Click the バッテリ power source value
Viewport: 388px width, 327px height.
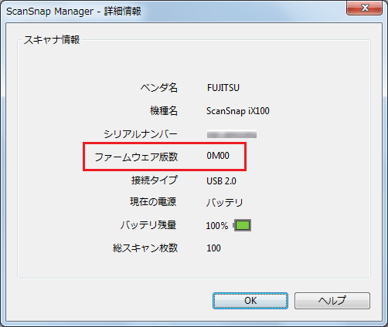click(224, 203)
